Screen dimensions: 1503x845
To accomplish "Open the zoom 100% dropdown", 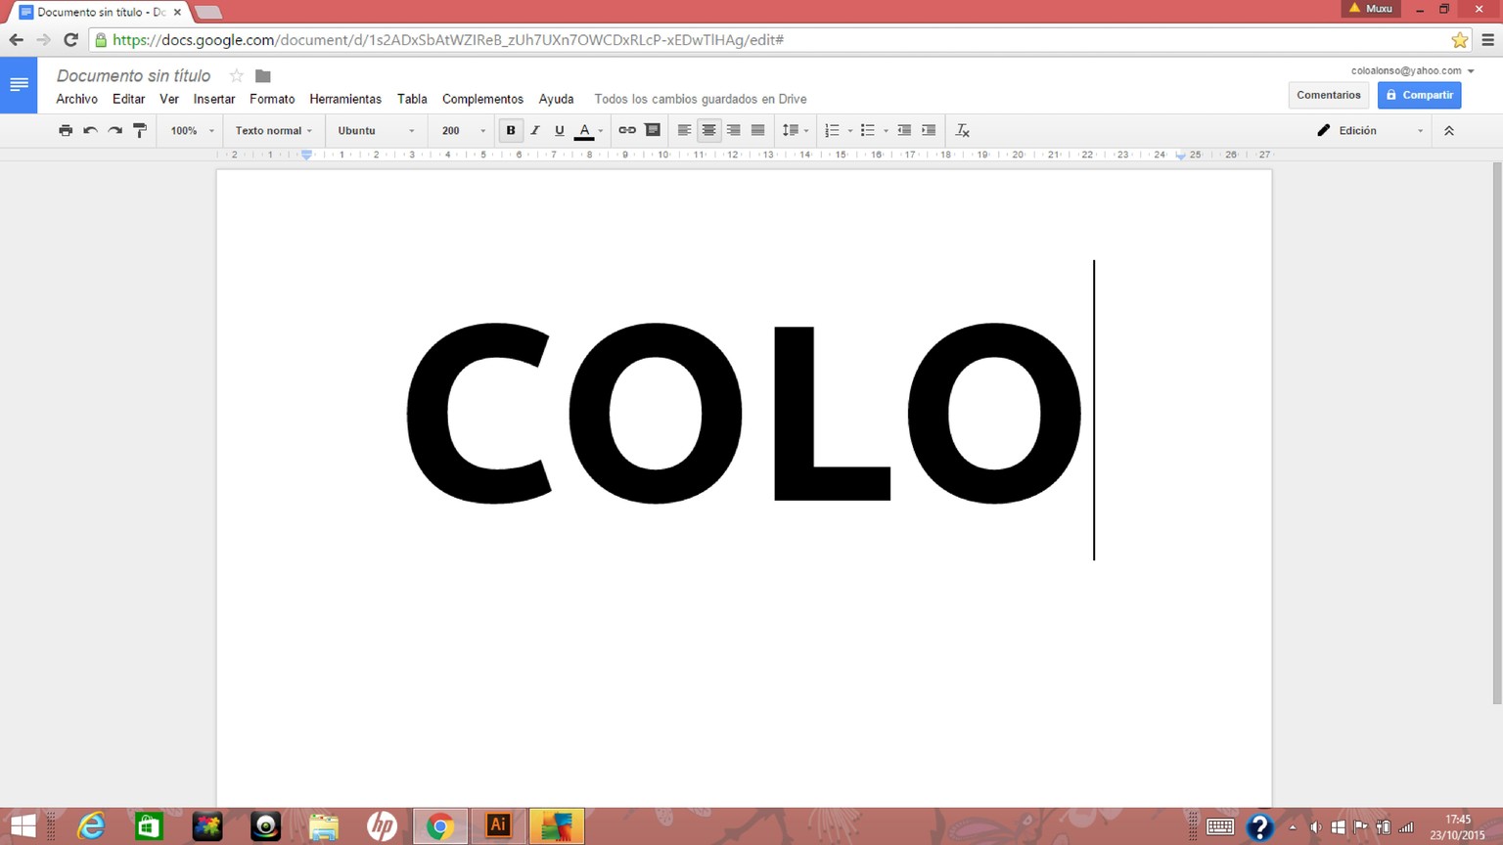I will tap(192, 130).
